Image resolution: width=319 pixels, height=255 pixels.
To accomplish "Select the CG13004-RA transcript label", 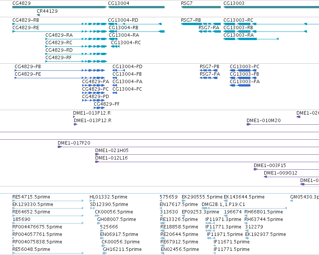I will pos(124,35).
